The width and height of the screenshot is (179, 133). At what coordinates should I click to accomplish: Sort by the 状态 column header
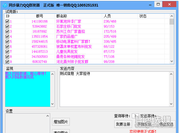tap(151, 16)
